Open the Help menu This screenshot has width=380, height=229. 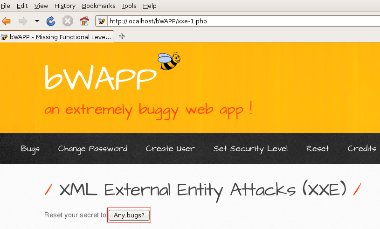click(x=150, y=6)
